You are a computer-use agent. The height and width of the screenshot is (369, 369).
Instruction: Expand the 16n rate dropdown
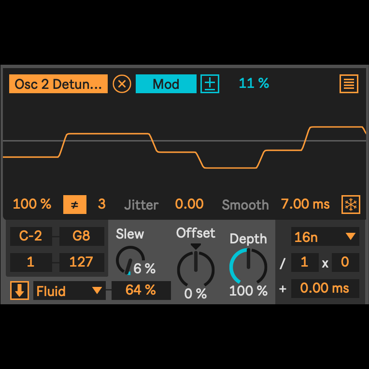click(325, 237)
